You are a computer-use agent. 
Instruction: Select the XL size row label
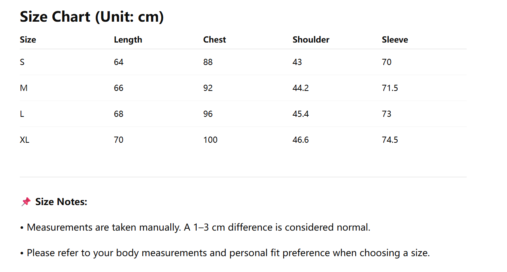click(24, 140)
